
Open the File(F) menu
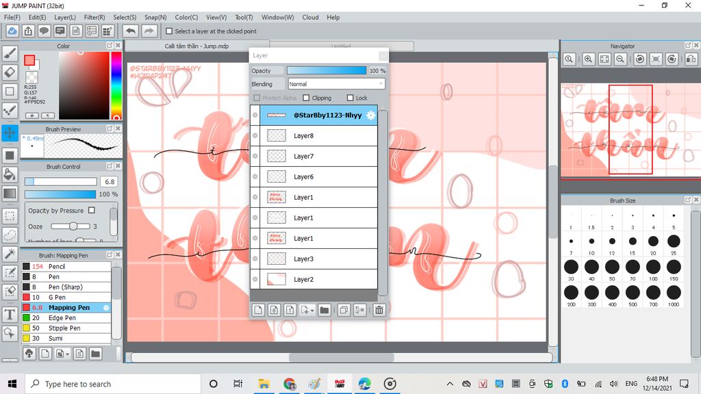coord(12,17)
